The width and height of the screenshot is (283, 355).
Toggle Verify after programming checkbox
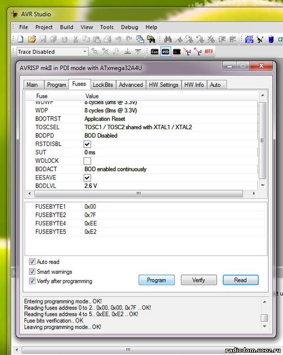(32, 281)
